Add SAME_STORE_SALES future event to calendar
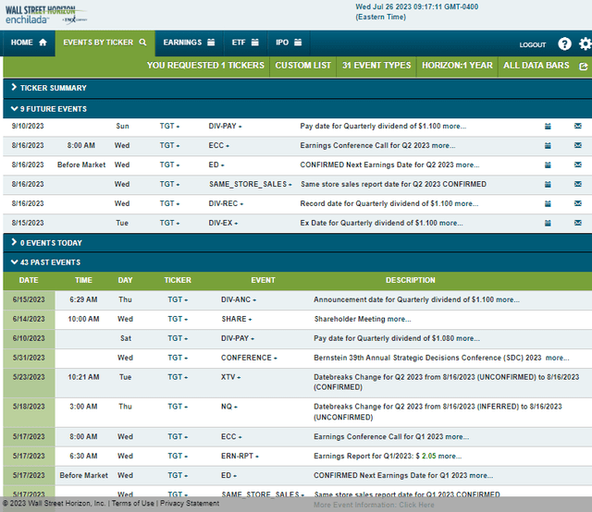This screenshot has width=592, height=512. click(548, 185)
